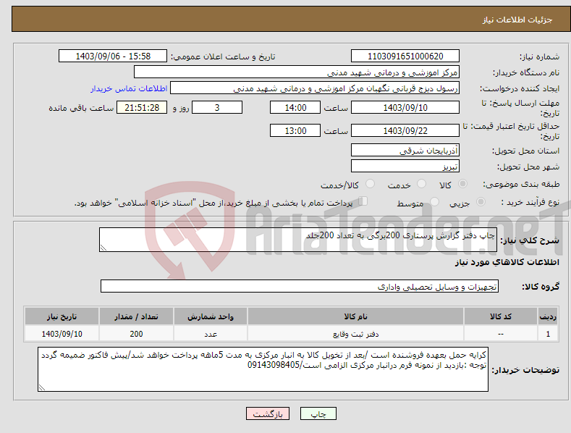Click the need date cell 1403/09/10
Viewport: 571px width, 433px height.
(x=62, y=334)
